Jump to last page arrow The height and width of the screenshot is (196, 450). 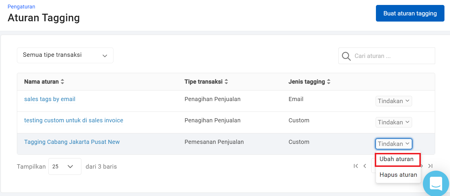(x=430, y=166)
